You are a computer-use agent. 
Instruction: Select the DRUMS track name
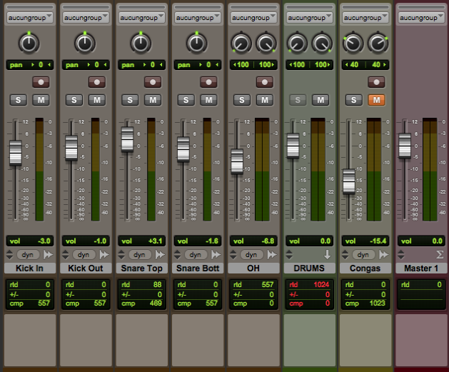pyautogui.click(x=309, y=268)
